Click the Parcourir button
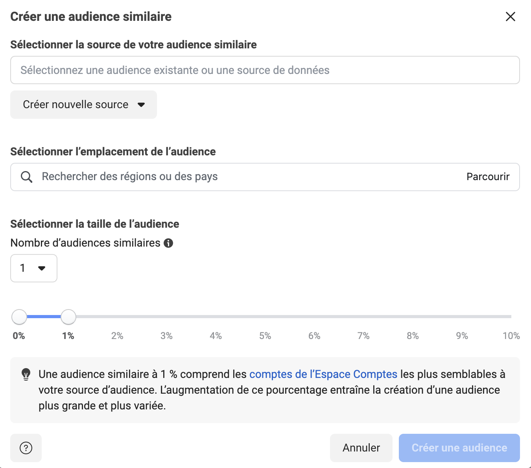 tap(488, 177)
